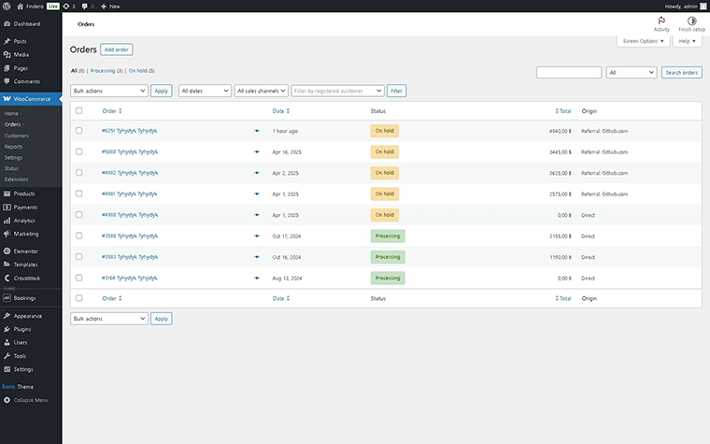Sort by Order column header
Viewport: 710px width, 444px height.
click(112, 111)
